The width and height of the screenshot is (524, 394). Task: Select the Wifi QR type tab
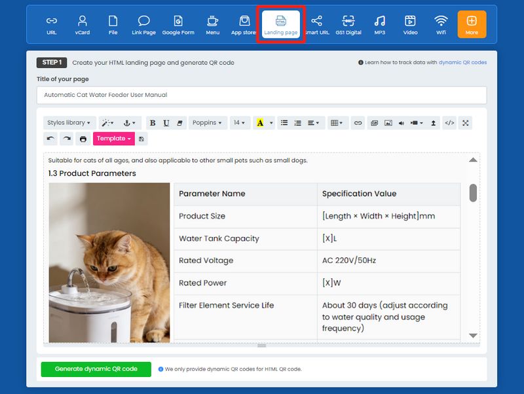pyautogui.click(x=441, y=24)
